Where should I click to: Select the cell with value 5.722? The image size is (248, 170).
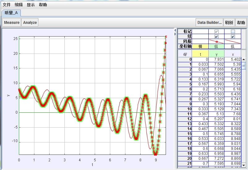tap(233, 79)
